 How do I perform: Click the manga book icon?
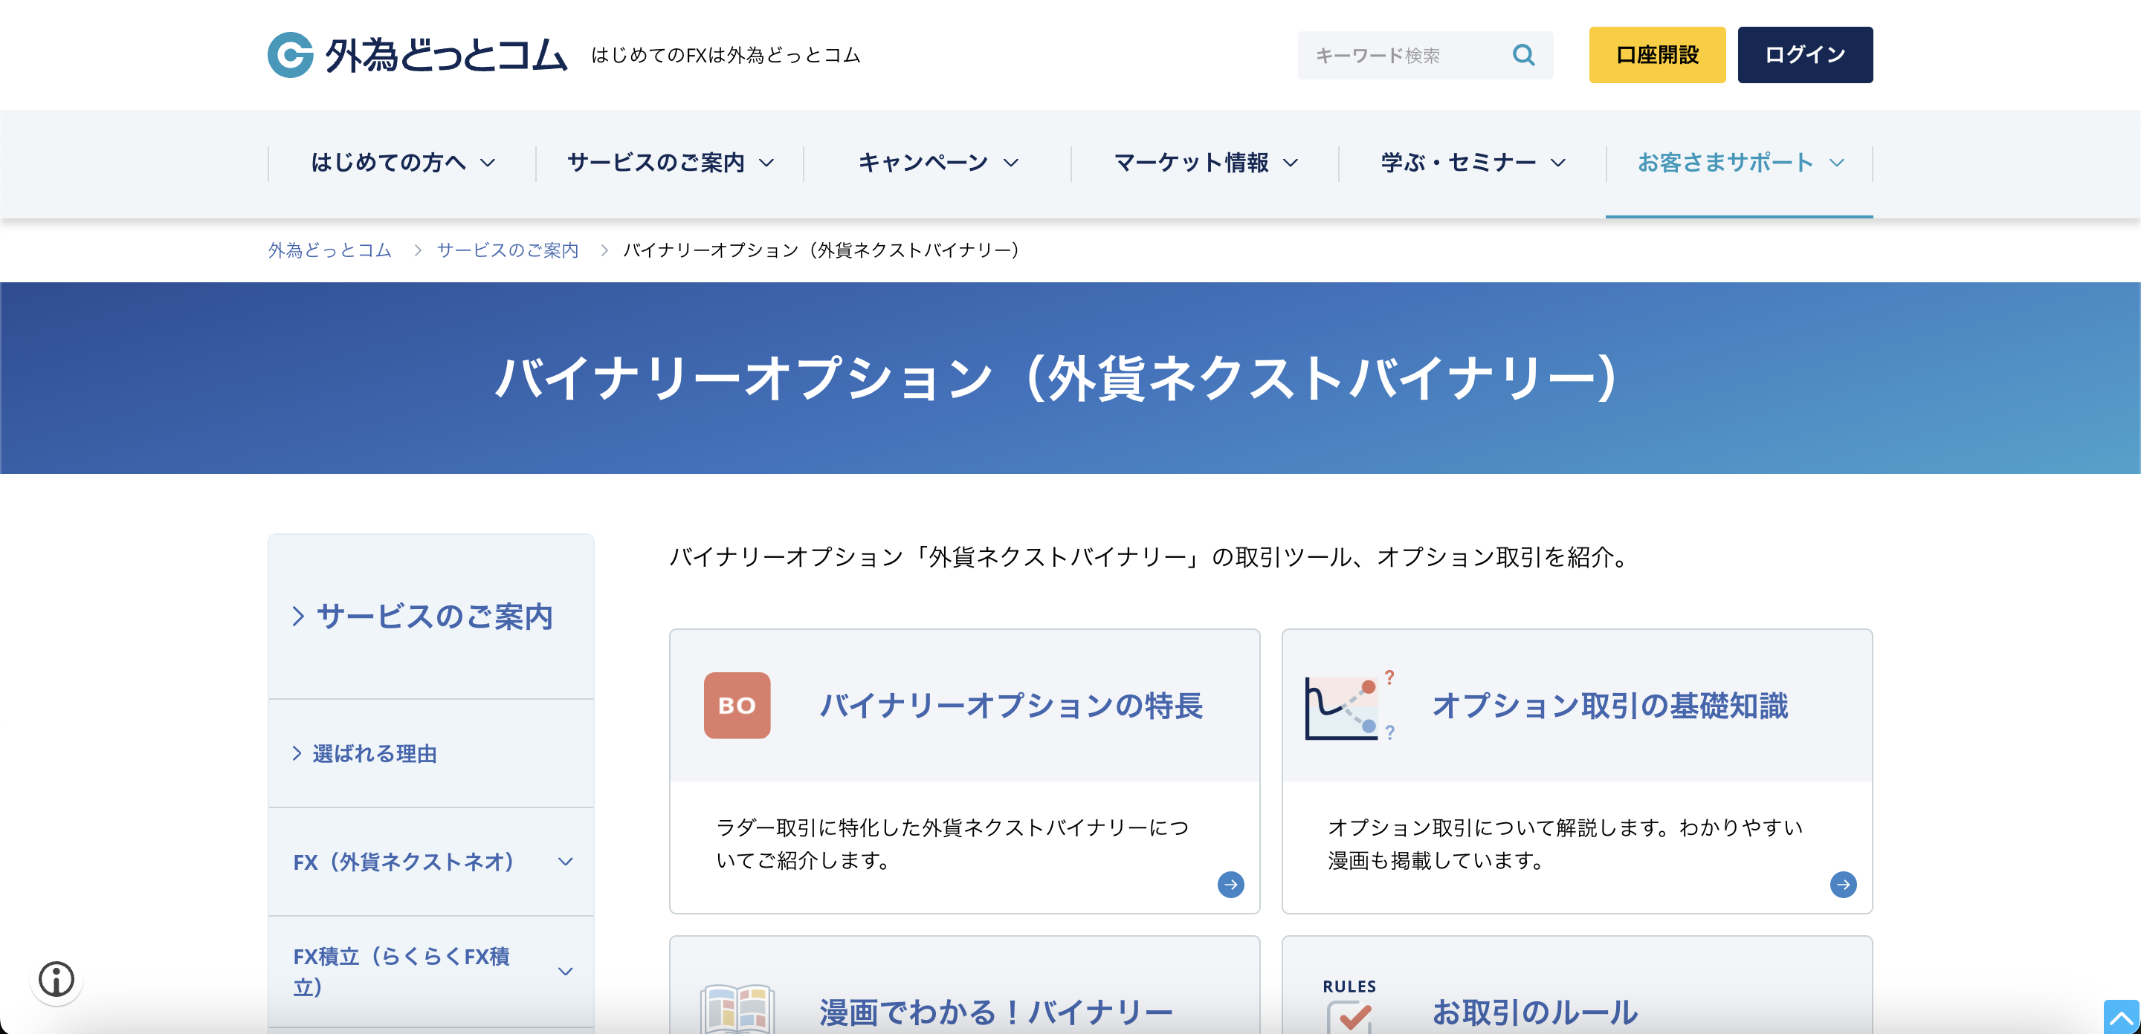(737, 1008)
